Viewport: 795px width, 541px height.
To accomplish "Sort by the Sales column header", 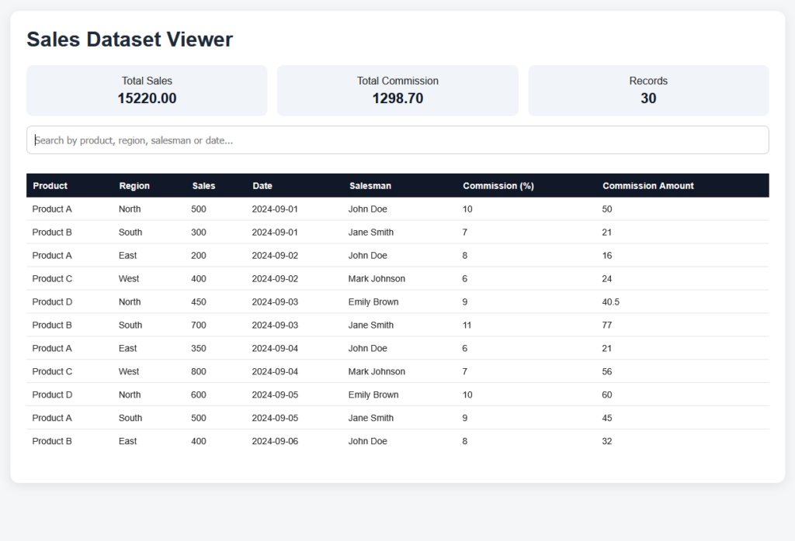I will (x=204, y=186).
